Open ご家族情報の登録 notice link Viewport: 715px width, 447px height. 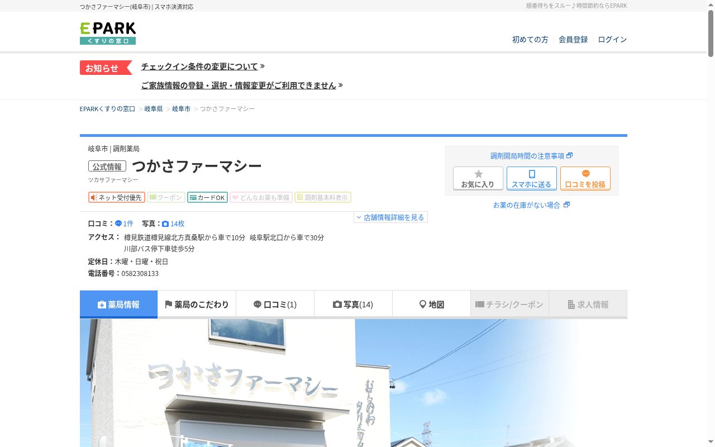tap(242, 85)
